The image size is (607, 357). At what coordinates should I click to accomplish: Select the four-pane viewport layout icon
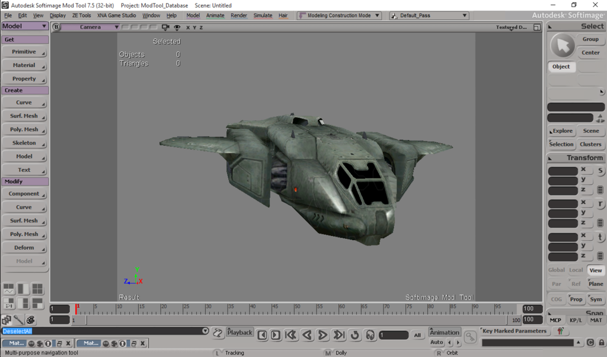pyautogui.click(x=37, y=288)
